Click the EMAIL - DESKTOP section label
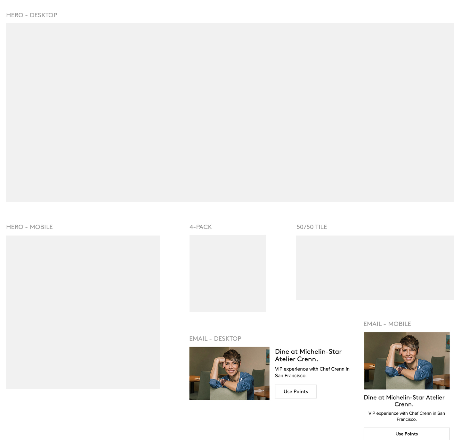This screenshot has width=461, height=448. (215, 339)
